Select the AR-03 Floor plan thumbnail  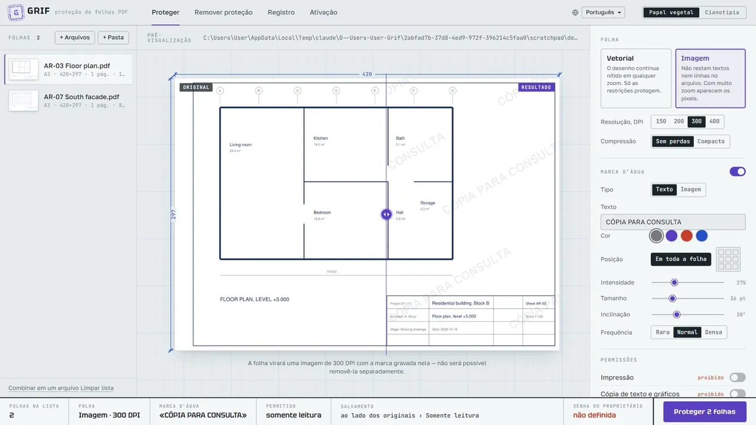24,70
